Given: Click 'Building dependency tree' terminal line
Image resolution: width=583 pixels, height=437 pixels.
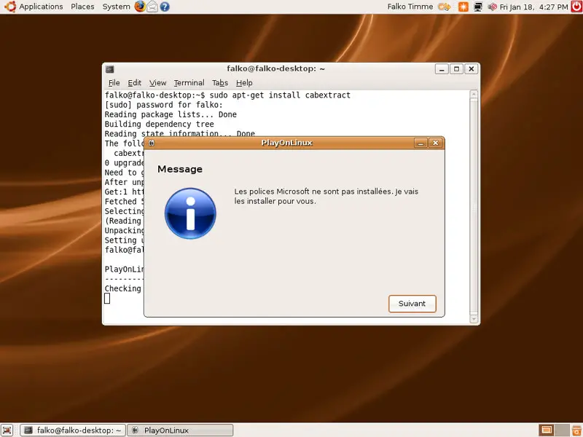Looking at the screenshot, I should (x=159, y=124).
